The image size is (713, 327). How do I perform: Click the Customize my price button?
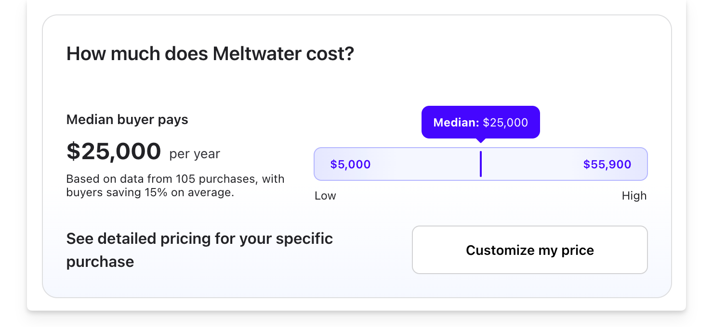(529, 250)
